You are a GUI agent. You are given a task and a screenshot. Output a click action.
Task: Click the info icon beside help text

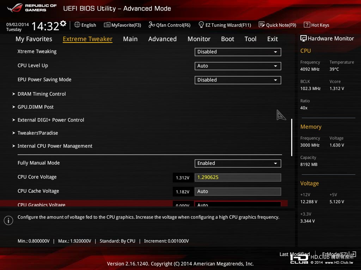[8, 220]
